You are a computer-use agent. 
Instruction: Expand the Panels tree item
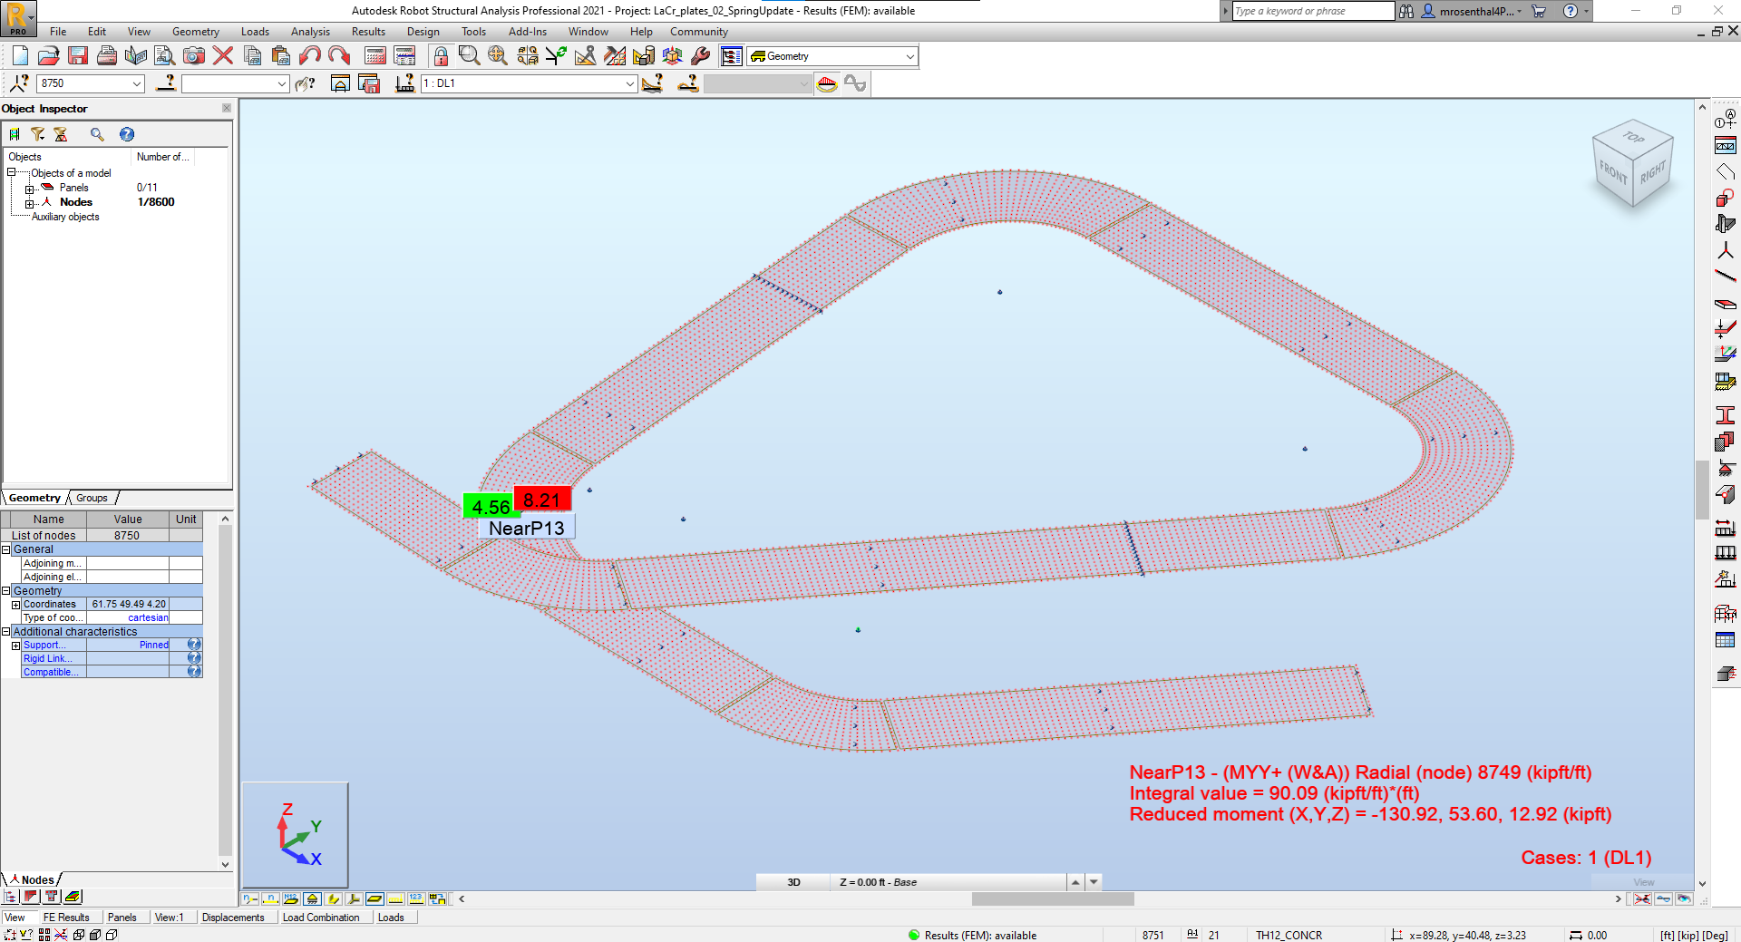[x=29, y=188]
